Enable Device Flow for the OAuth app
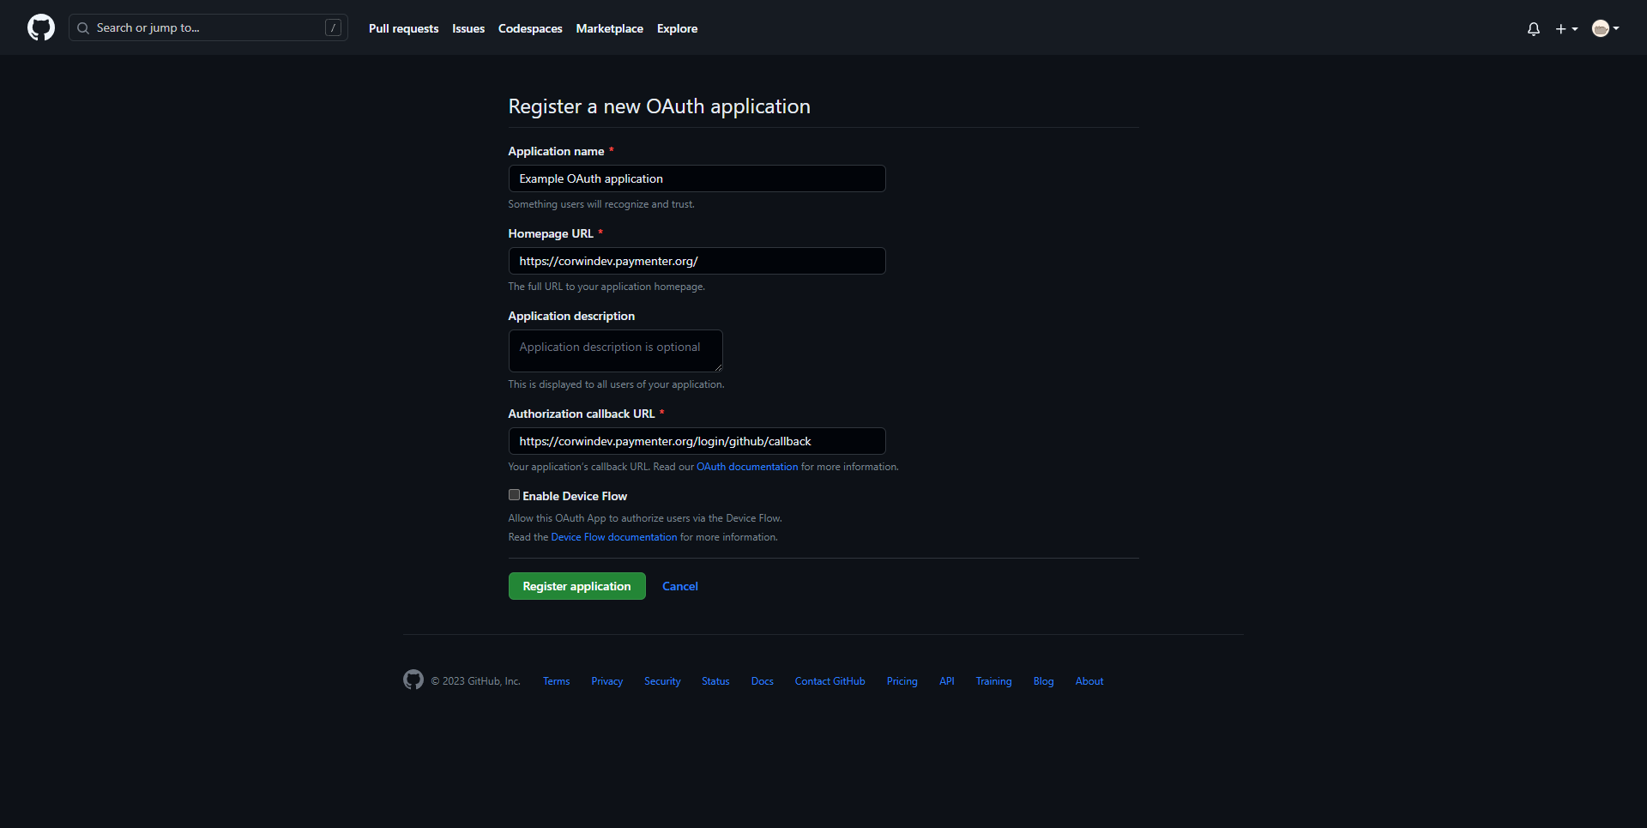The height and width of the screenshot is (828, 1647). pyautogui.click(x=514, y=495)
